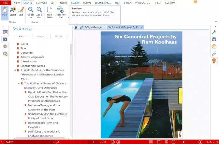Go to 'Decision-Making and the Authority' bookmark

click(x=44, y=107)
